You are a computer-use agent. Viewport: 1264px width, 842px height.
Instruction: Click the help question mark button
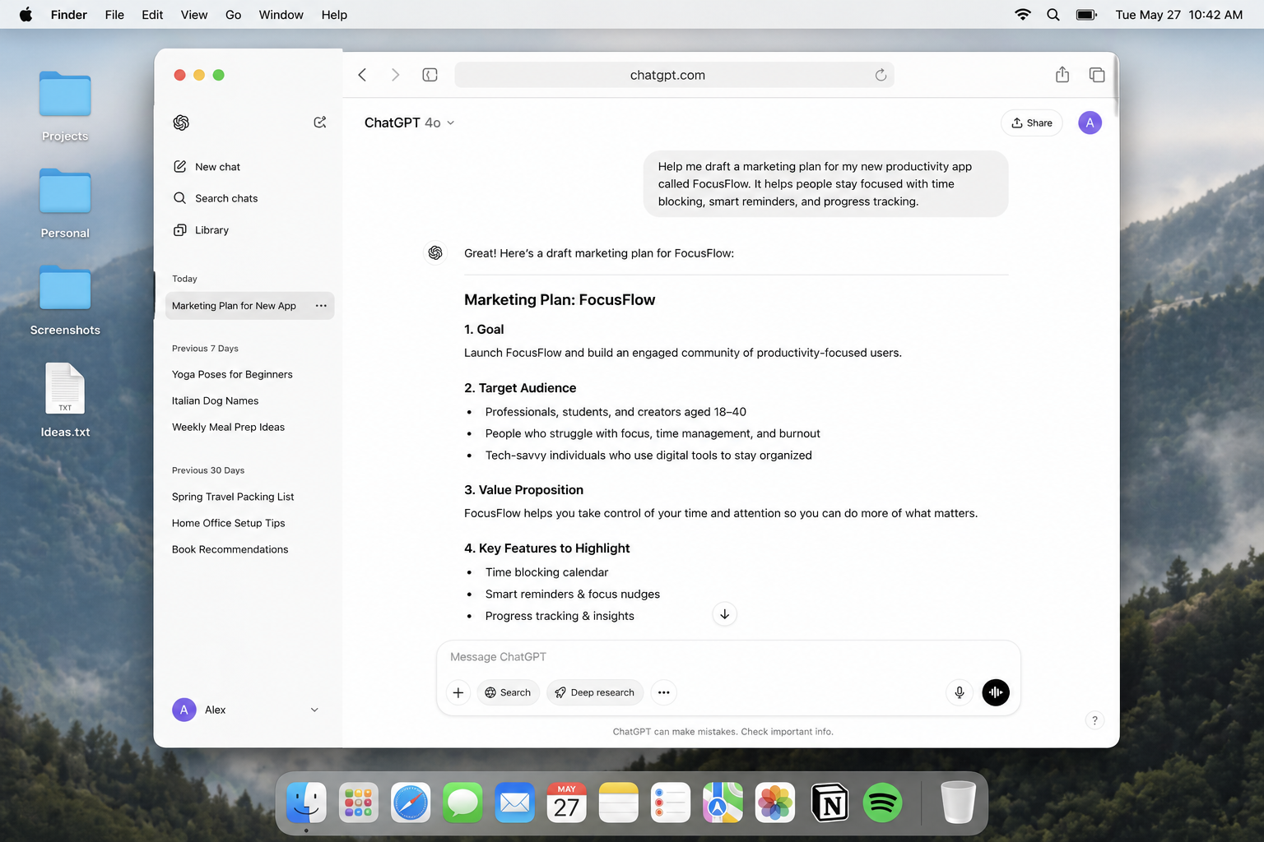[1094, 720]
